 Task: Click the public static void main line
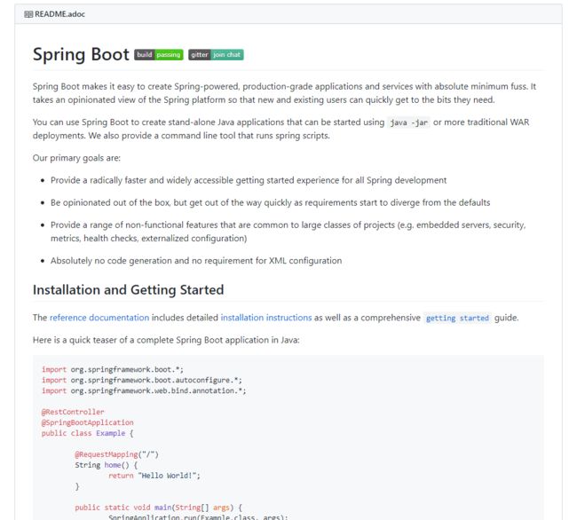click(x=159, y=508)
